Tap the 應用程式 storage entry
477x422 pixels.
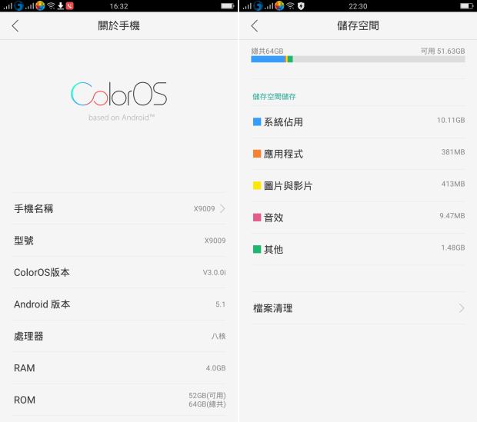pyautogui.click(x=358, y=154)
